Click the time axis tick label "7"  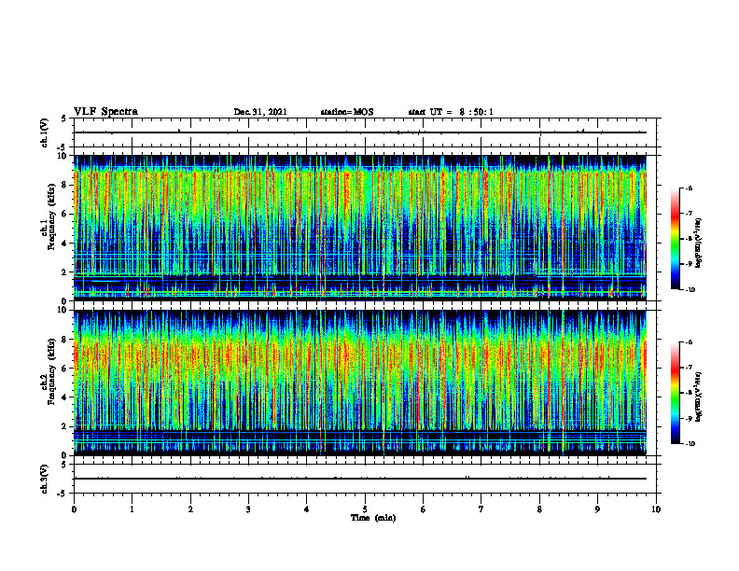tap(481, 509)
